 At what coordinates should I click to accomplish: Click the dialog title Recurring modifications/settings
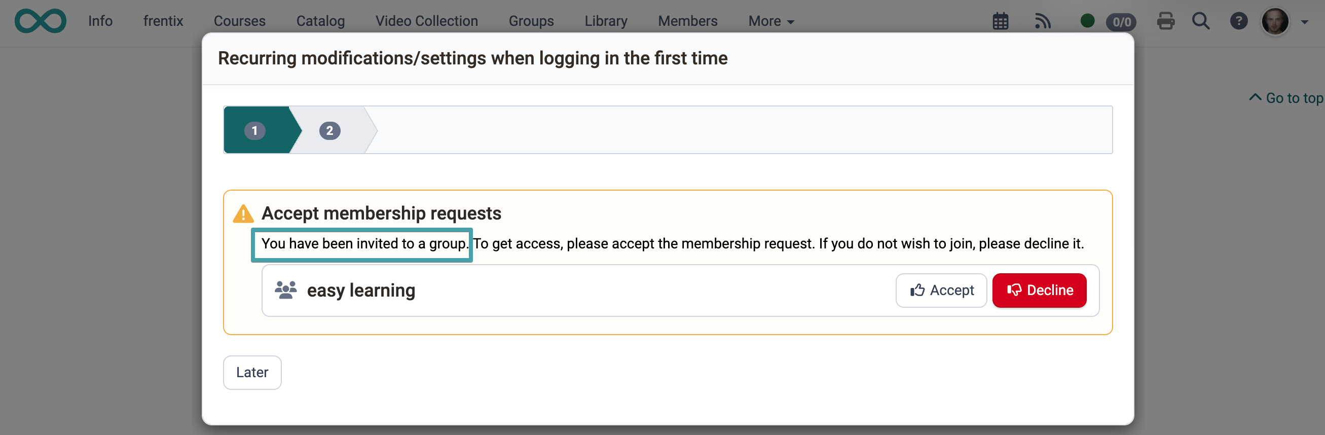pyautogui.click(x=473, y=58)
